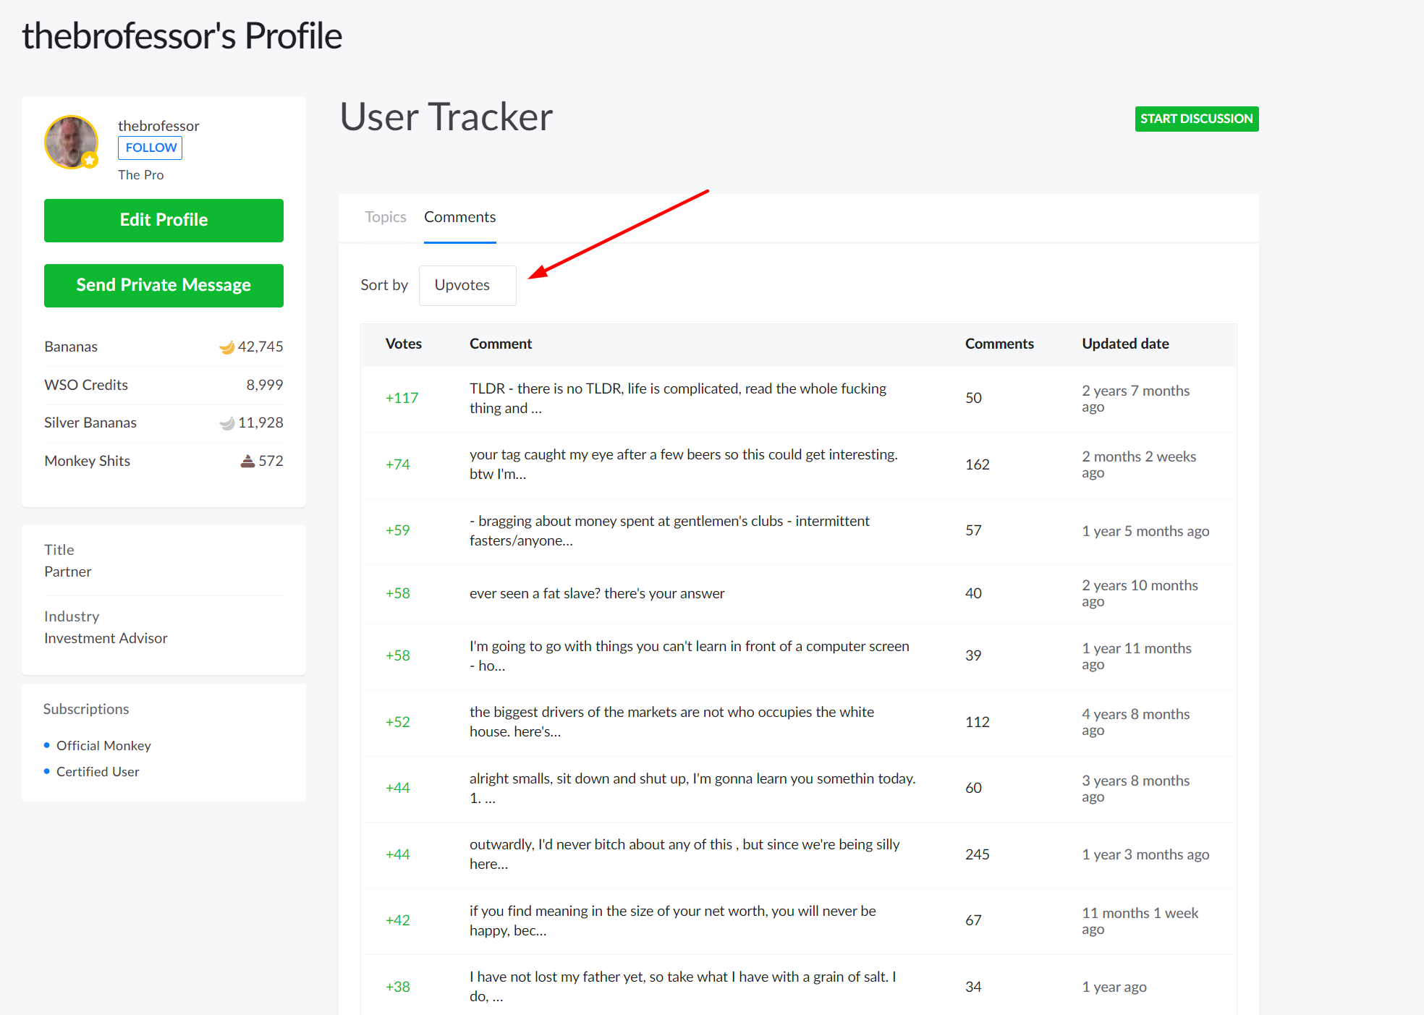Click the silver banana icon
This screenshot has width=1424, height=1015.
point(226,423)
